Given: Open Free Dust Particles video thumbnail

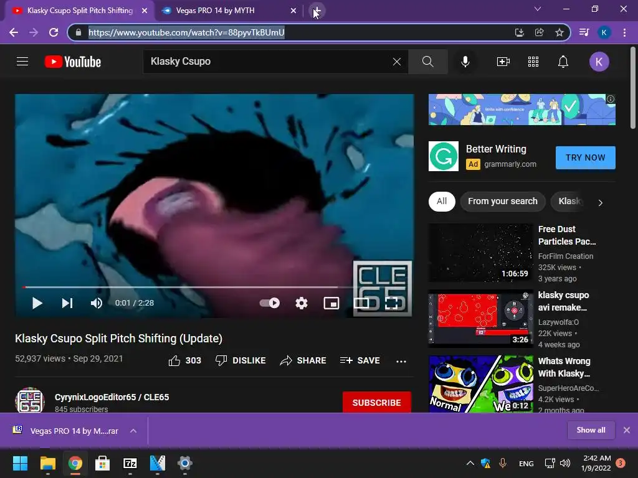Looking at the screenshot, I should click(480, 253).
